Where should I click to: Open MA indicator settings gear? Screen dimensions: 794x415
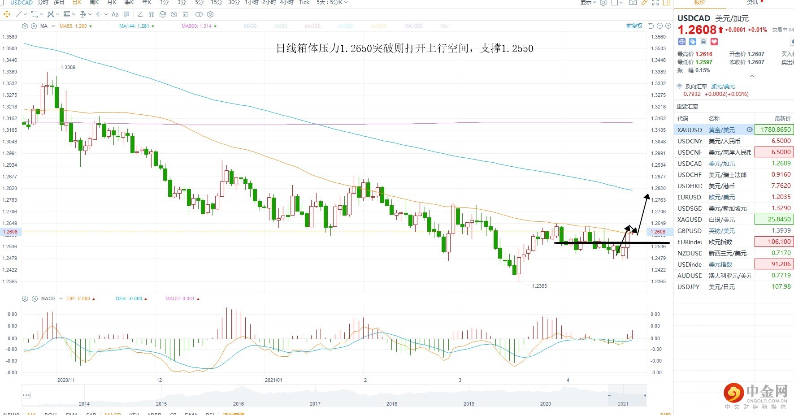25,26
